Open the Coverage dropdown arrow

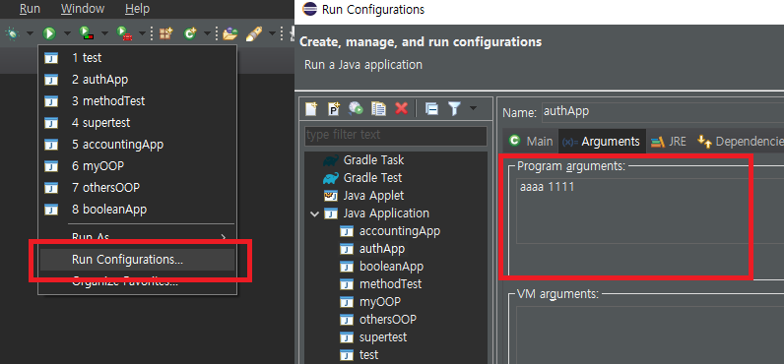point(104,33)
